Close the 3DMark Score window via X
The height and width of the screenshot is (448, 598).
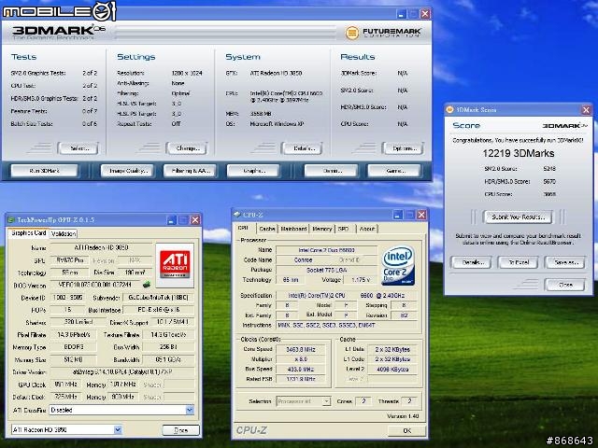tap(586, 110)
